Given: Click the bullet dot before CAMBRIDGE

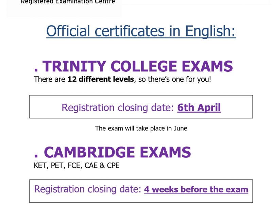Looking at the screenshot, I should click(36, 156).
